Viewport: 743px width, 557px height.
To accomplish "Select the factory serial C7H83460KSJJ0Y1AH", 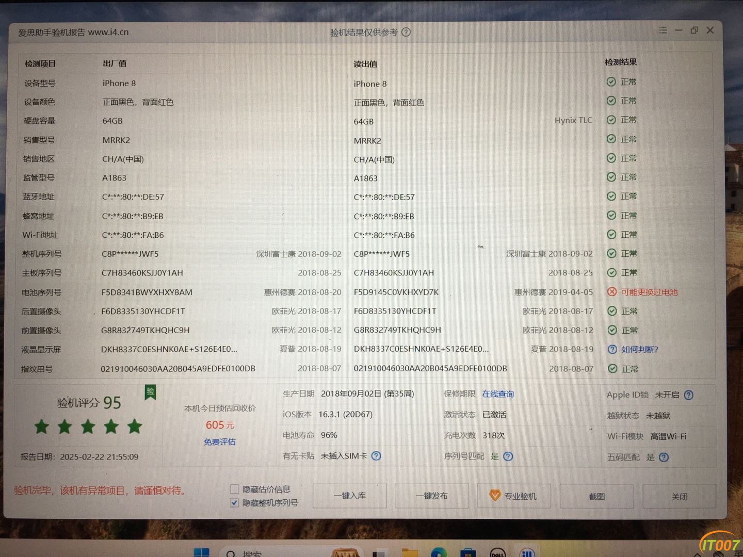I will tap(142, 273).
